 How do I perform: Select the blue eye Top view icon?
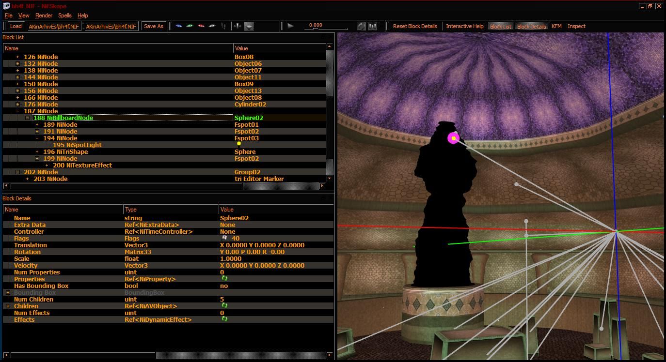[x=179, y=26]
